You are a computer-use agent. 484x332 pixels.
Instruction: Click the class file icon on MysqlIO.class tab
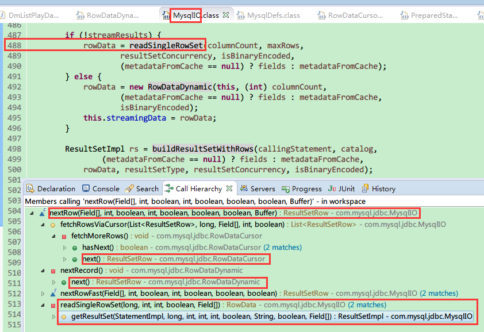click(x=166, y=15)
